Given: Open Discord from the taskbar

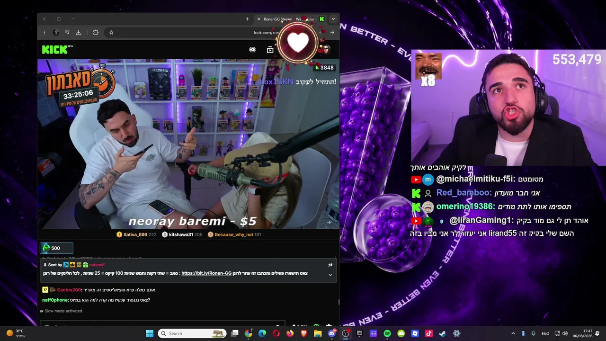Looking at the screenshot, I should click(332, 333).
